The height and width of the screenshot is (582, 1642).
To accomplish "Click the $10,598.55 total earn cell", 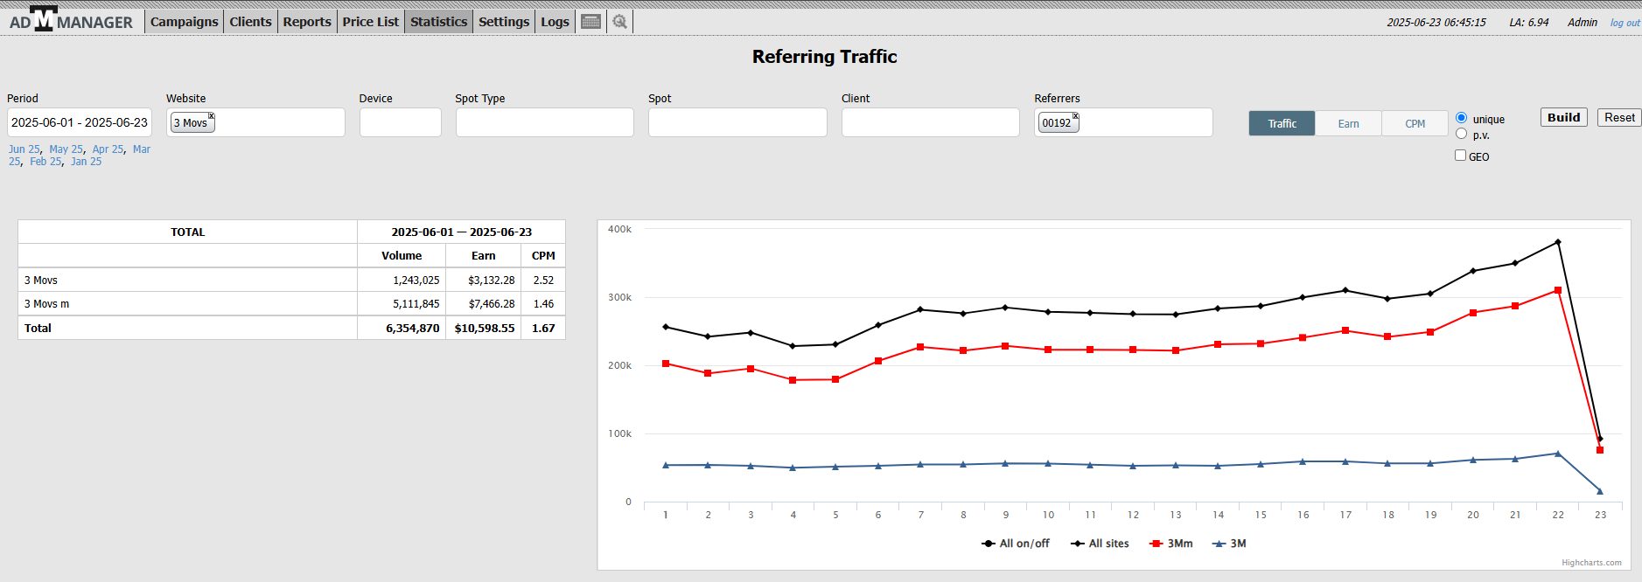I will click(485, 329).
